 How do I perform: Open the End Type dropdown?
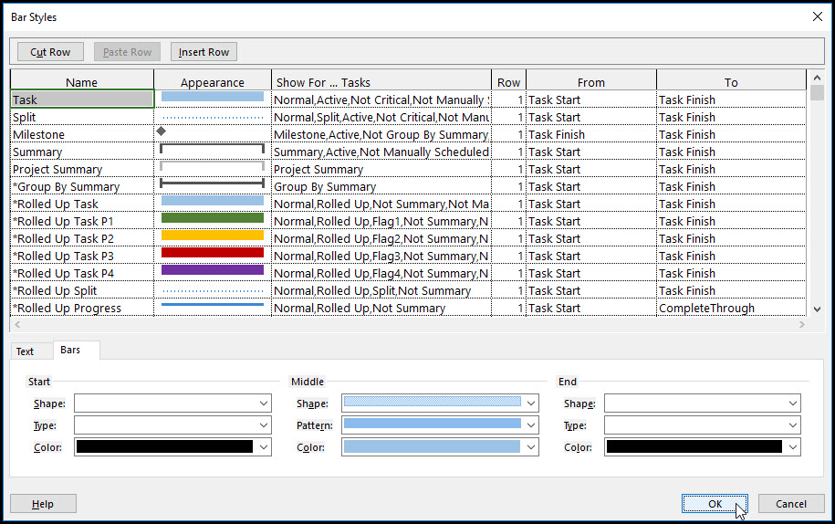(702, 425)
